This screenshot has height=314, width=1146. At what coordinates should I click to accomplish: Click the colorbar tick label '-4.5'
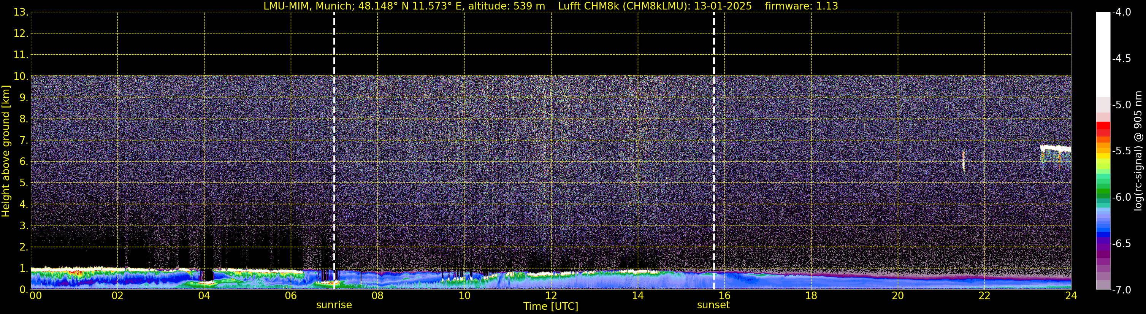tap(1122, 59)
